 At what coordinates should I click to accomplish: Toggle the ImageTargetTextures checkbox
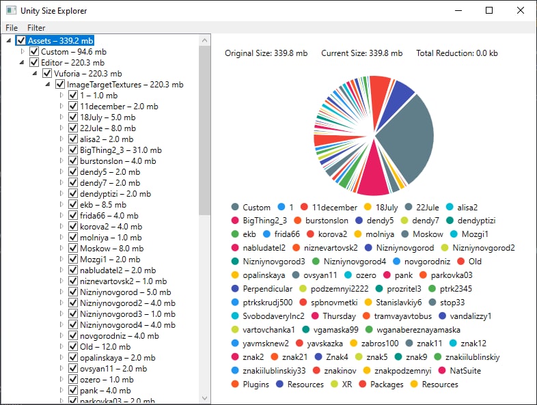[x=60, y=84]
